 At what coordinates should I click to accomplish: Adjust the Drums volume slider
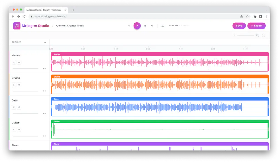tap(25, 91)
